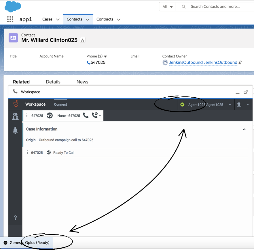The image size is (254, 250).
Task: Open the App Launcher grid icon
Action: coord(10,19)
